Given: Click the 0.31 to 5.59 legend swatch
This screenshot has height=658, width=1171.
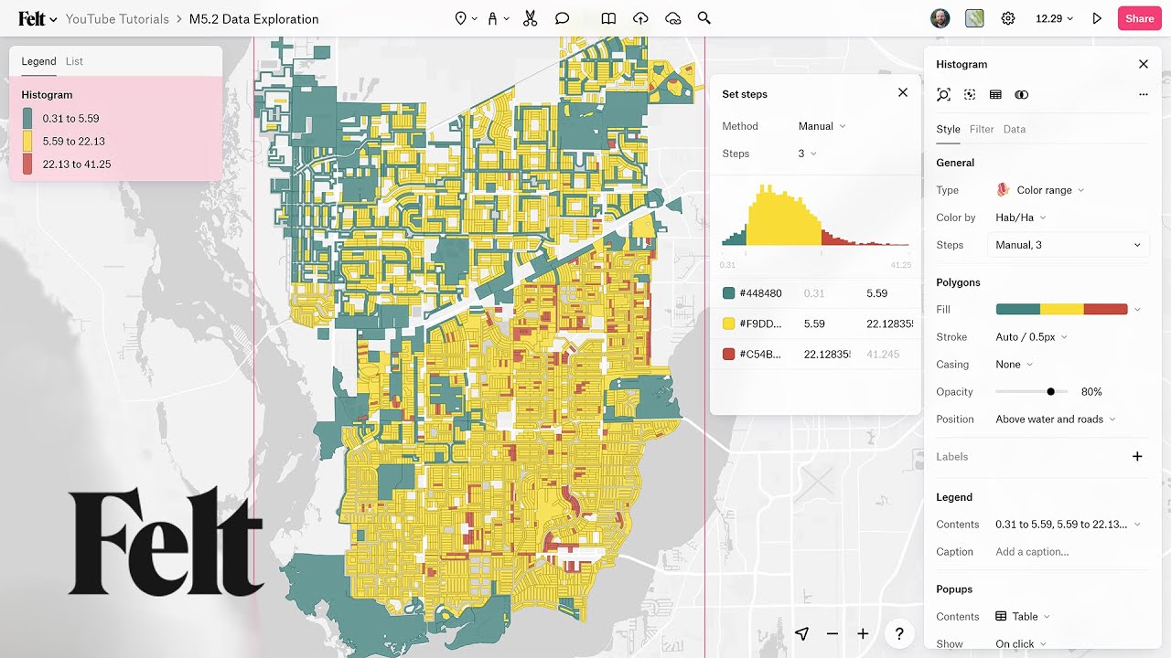Looking at the screenshot, I should 27,118.
